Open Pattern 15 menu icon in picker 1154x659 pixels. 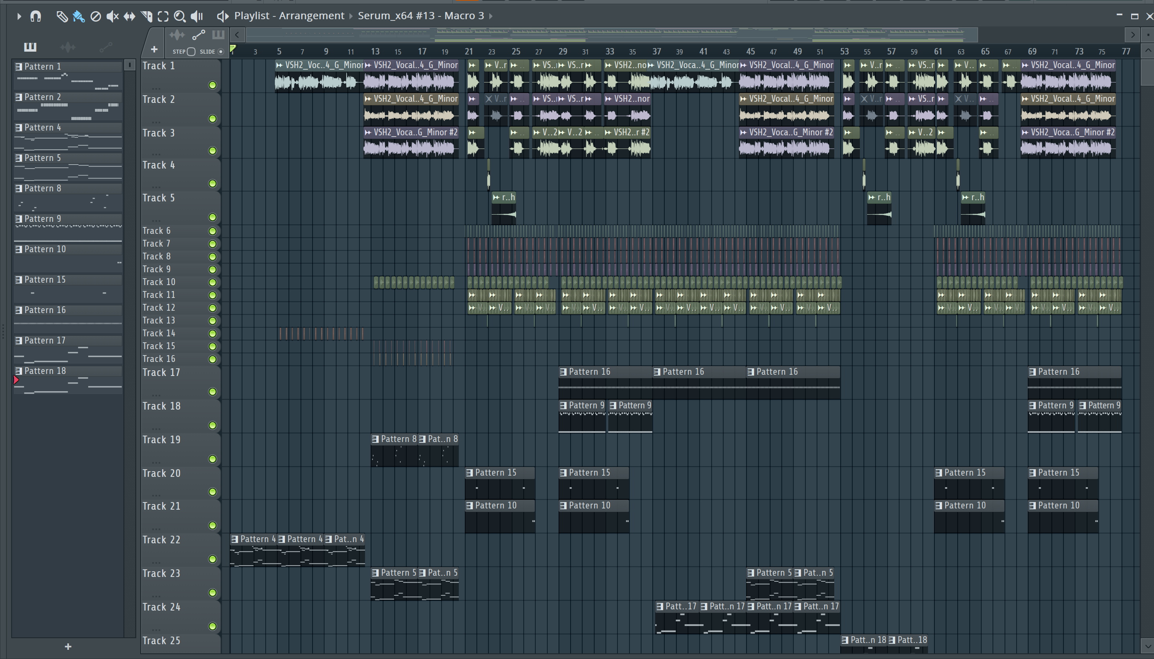coord(18,280)
